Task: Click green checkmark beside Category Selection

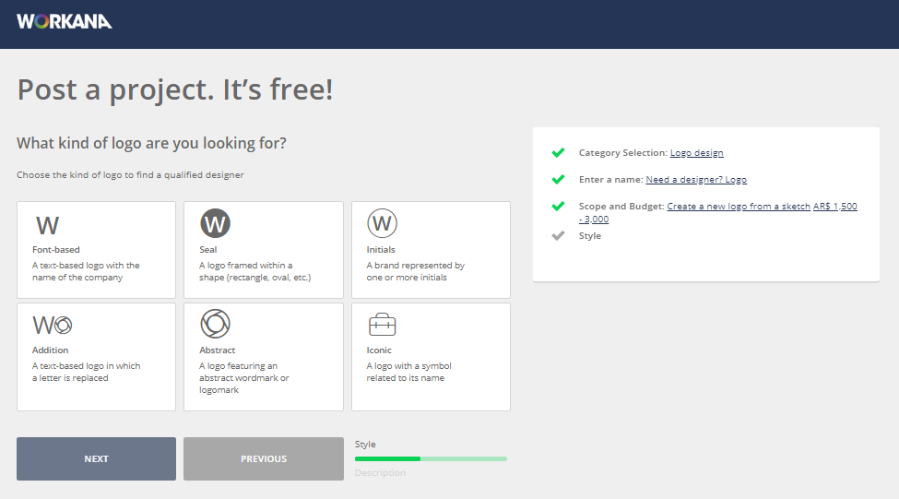Action: tap(557, 153)
